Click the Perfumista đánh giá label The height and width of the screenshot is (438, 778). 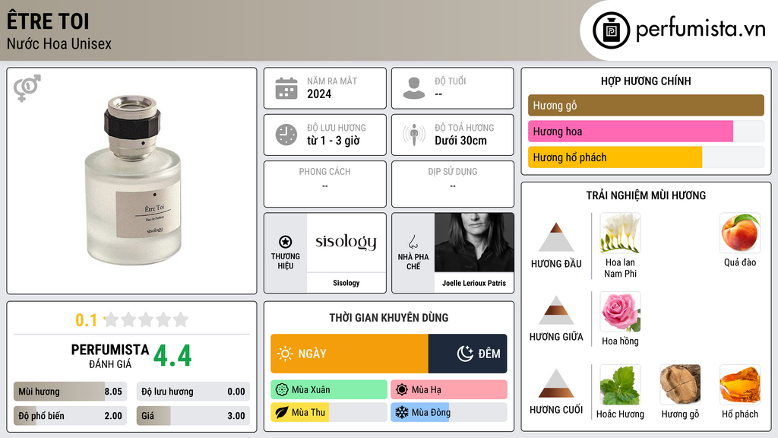coord(110,356)
